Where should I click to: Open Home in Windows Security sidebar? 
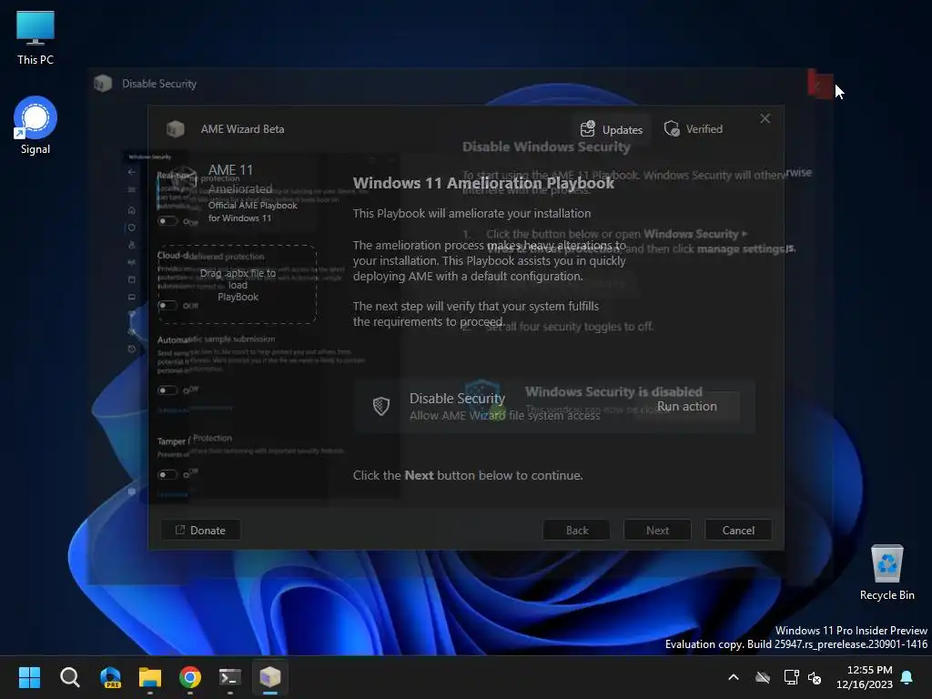coord(131,210)
